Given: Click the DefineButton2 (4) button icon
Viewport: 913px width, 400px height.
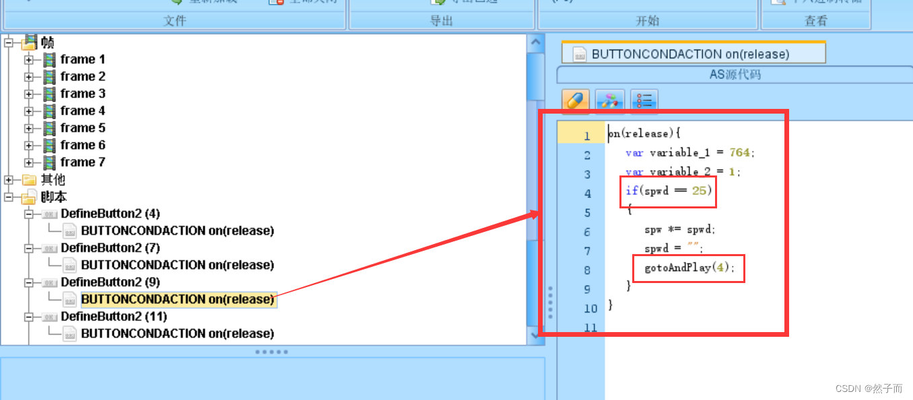Looking at the screenshot, I should point(49,214).
